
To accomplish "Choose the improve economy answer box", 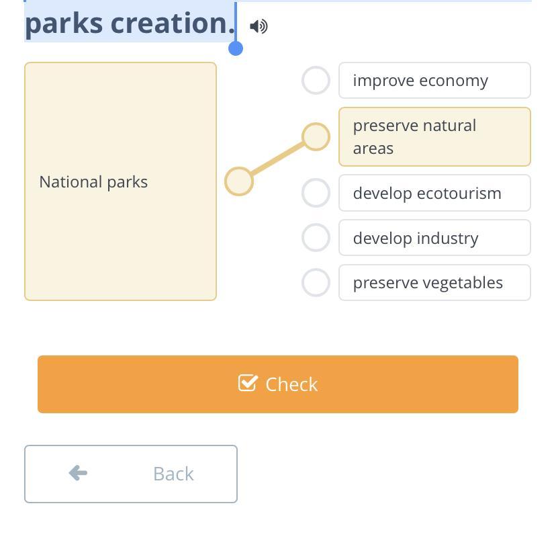I will (434, 80).
